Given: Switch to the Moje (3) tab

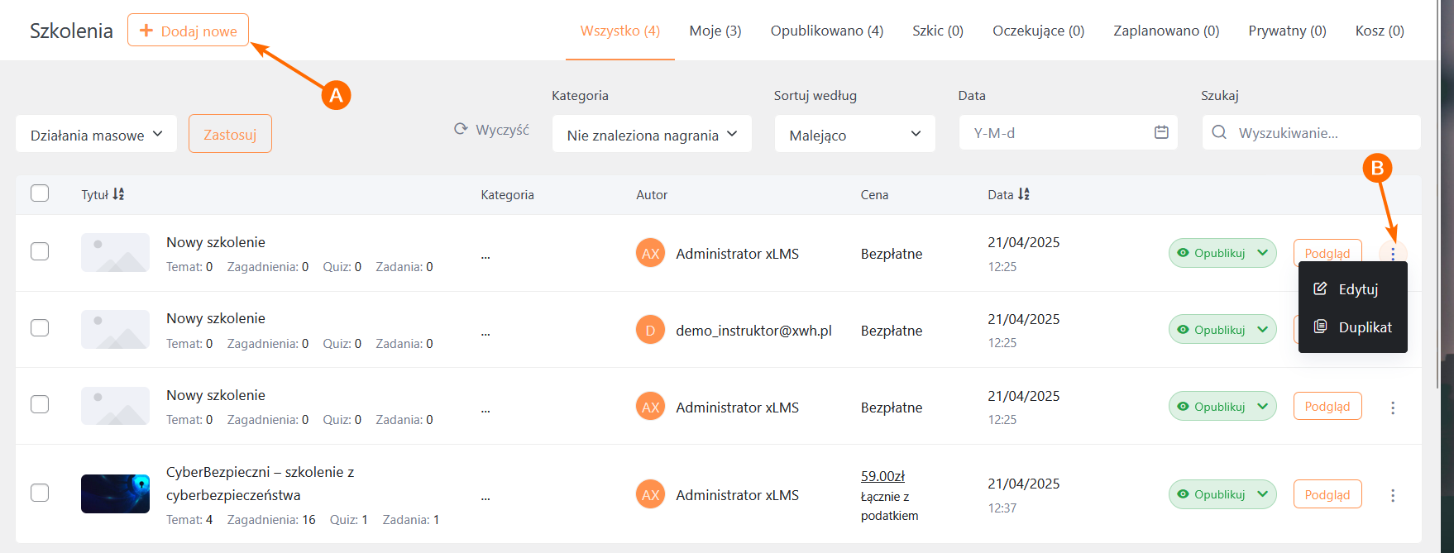Looking at the screenshot, I should (x=715, y=31).
